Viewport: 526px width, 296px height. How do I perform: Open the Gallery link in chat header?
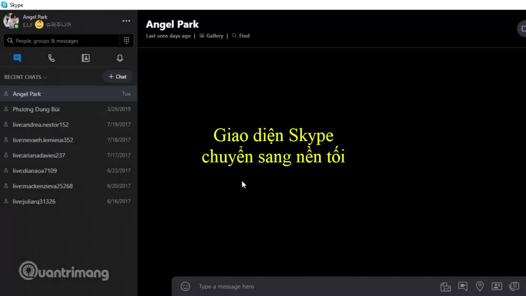pyautogui.click(x=211, y=36)
